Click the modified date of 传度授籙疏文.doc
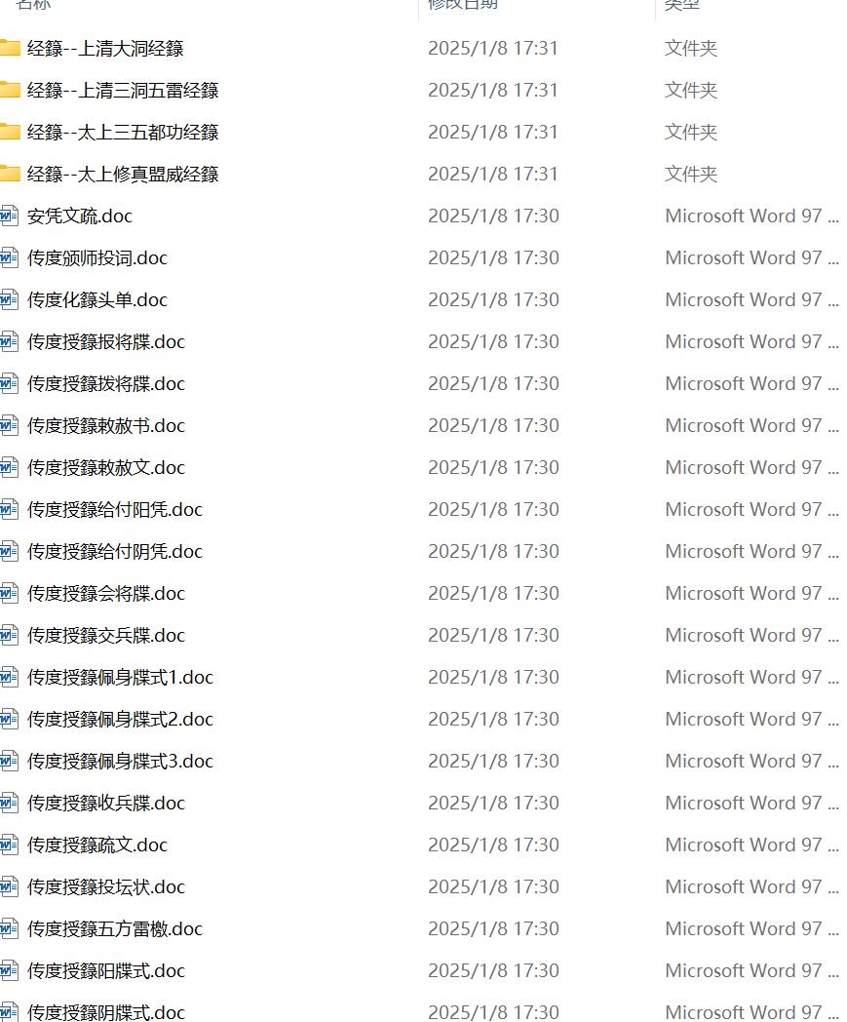This screenshot has width=847, height=1022. point(493,845)
